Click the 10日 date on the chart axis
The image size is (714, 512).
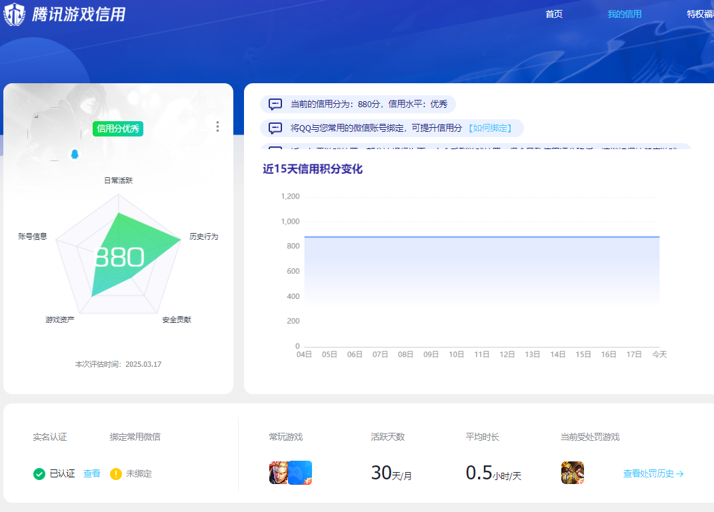(x=456, y=354)
